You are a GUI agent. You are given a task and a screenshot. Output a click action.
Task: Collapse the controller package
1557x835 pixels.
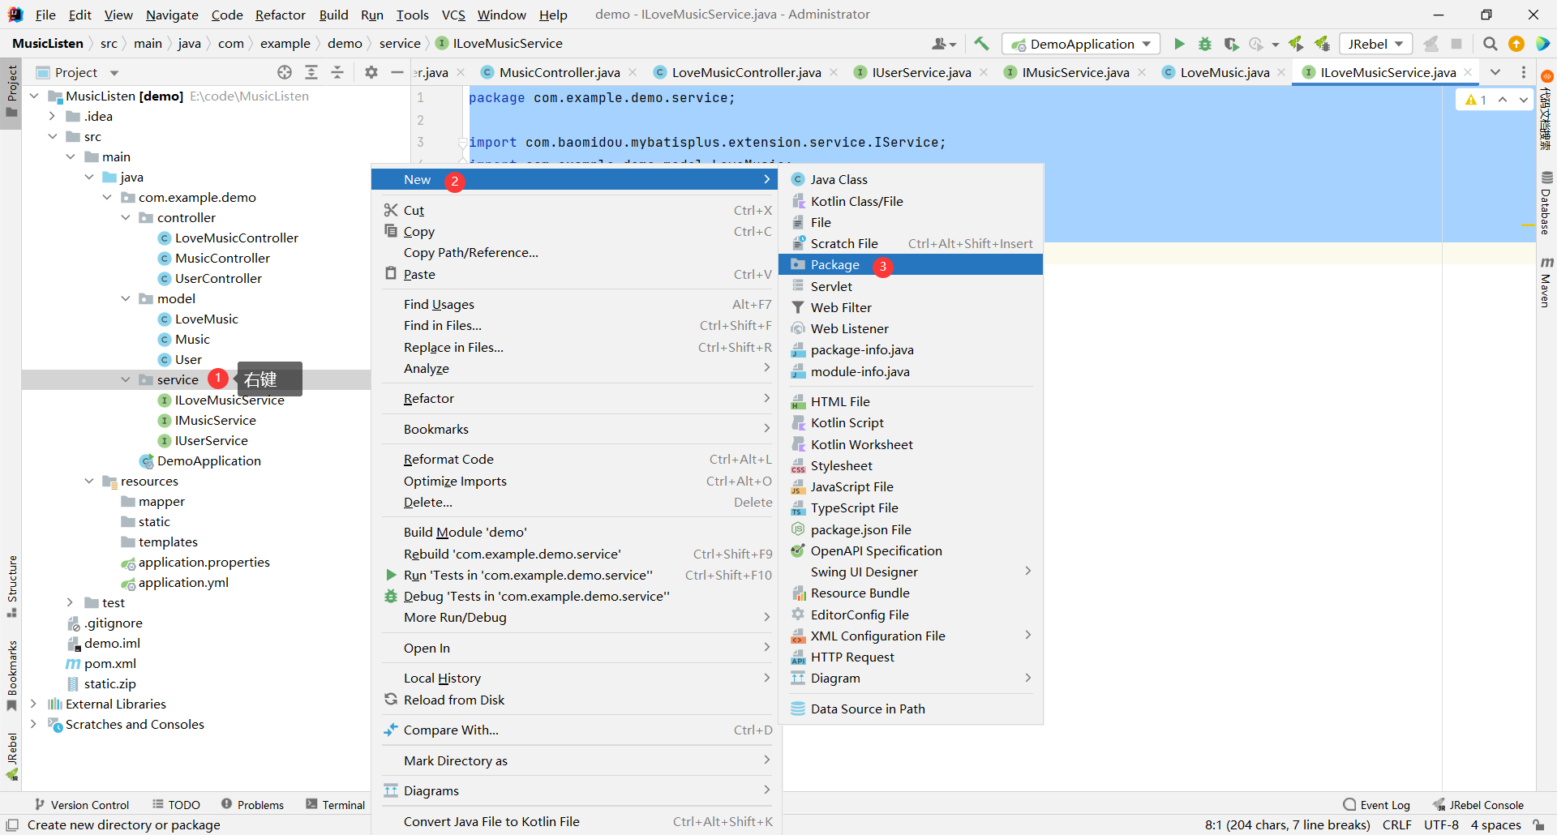point(126,217)
